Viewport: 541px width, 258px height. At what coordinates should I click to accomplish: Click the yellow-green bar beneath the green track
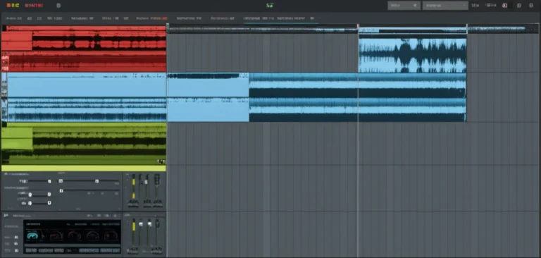(x=84, y=168)
